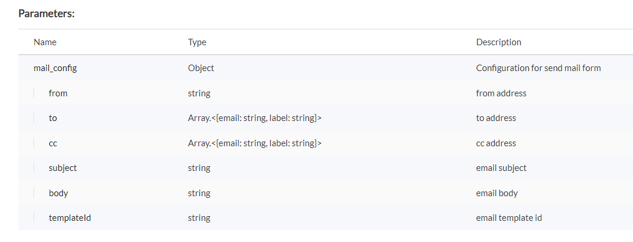633x242 pixels.
Task: Click the Array type of 'to' row
Action: click(x=255, y=118)
